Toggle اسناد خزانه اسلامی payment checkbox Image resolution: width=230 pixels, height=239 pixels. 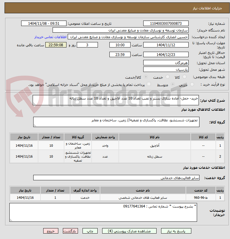click(x=149, y=84)
